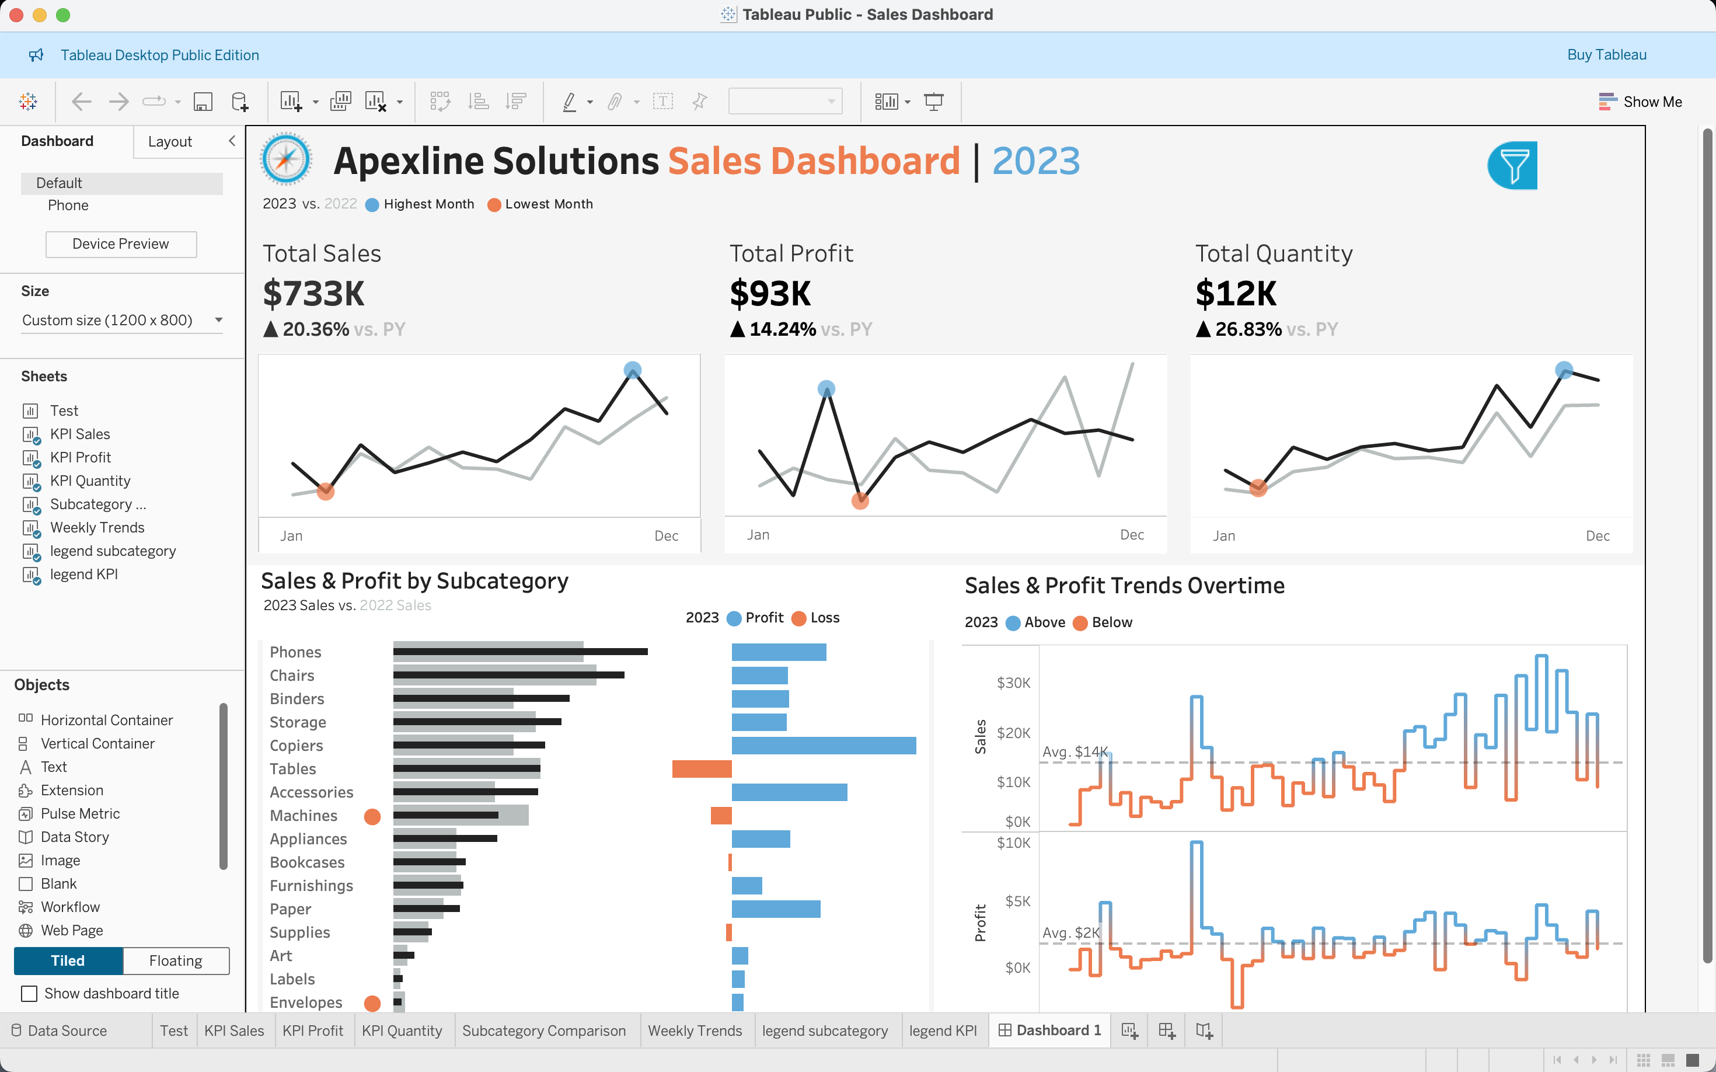Open the Fit combo box in toolbar

[x=786, y=102]
